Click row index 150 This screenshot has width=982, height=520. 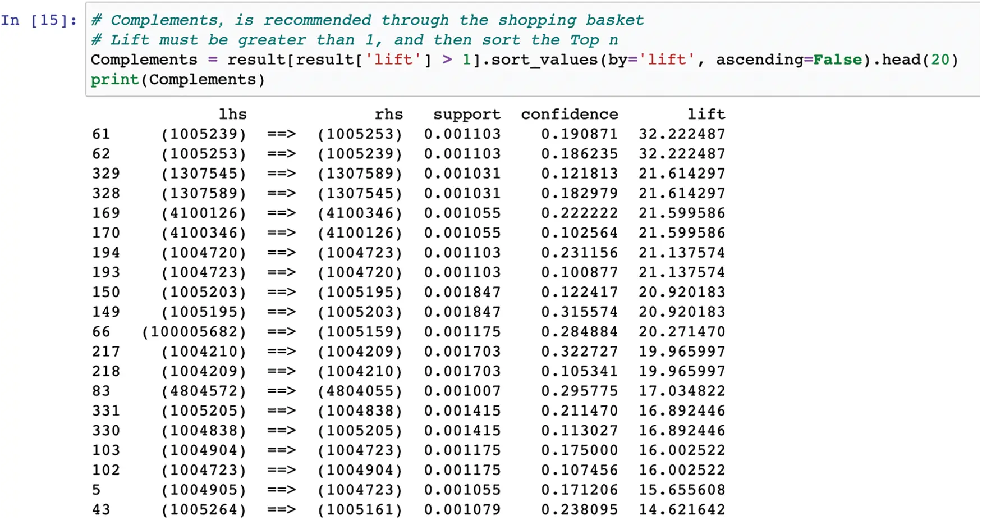click(106, 293)
